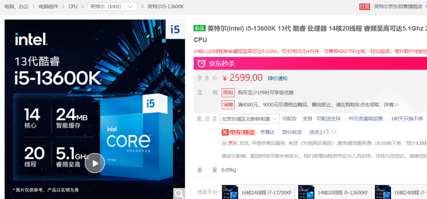Click the weight value 0.09kg
The image size is (427, 199).
(229, 170)
